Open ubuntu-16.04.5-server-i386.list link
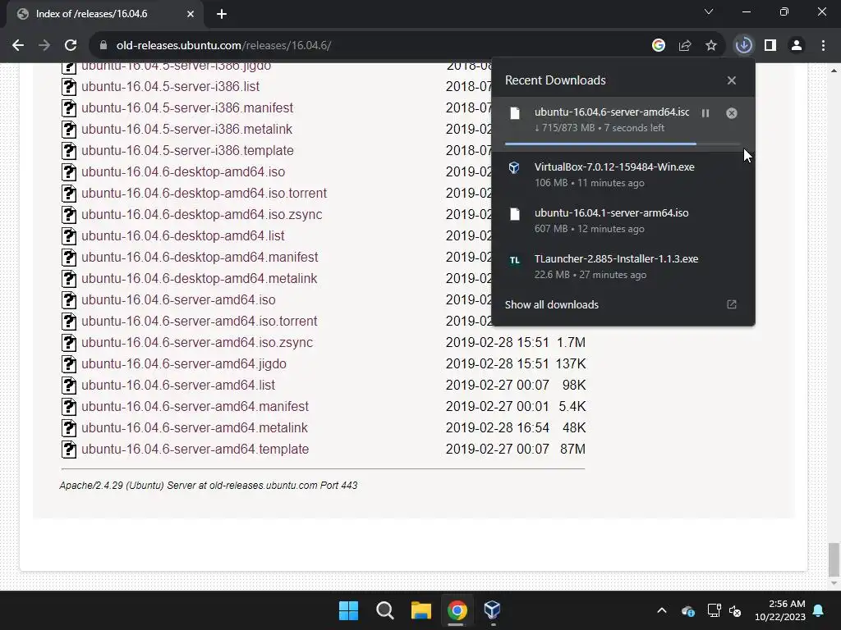Image resolution: width=841 pixels, height=630 pixels. 170,87
